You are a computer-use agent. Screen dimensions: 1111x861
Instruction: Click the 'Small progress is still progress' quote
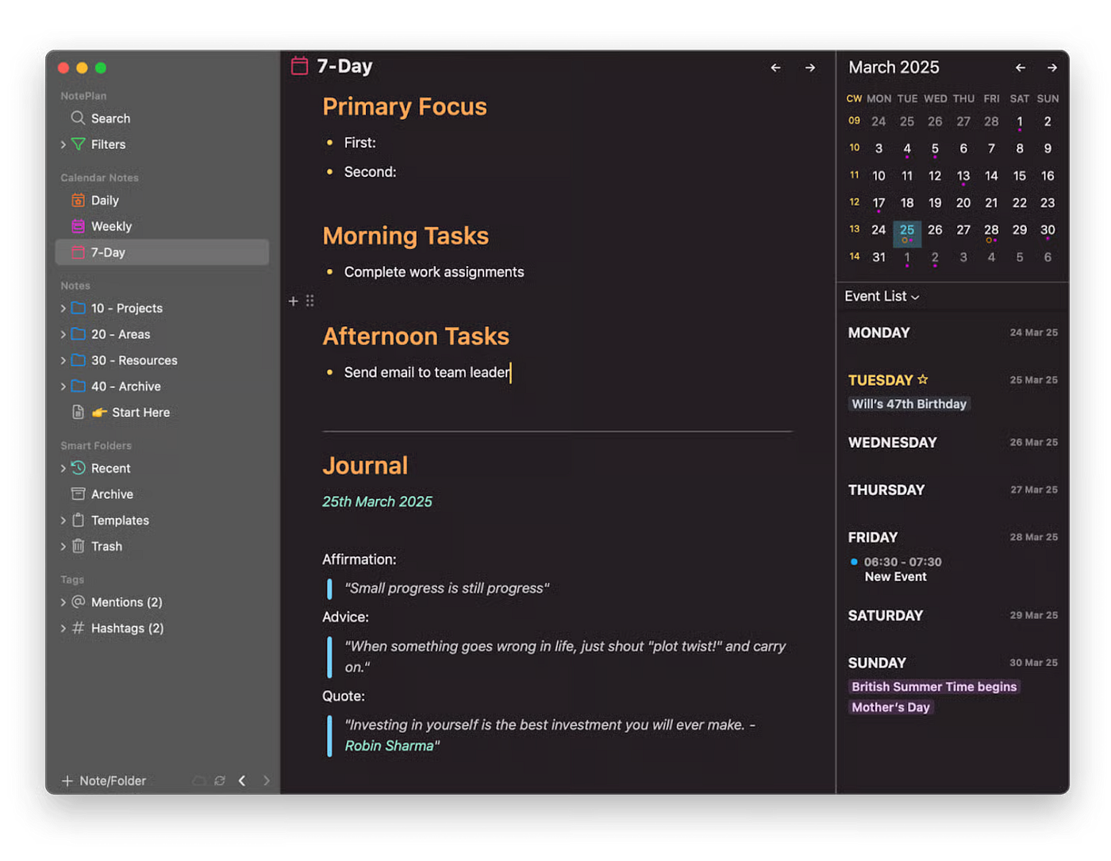447,588
